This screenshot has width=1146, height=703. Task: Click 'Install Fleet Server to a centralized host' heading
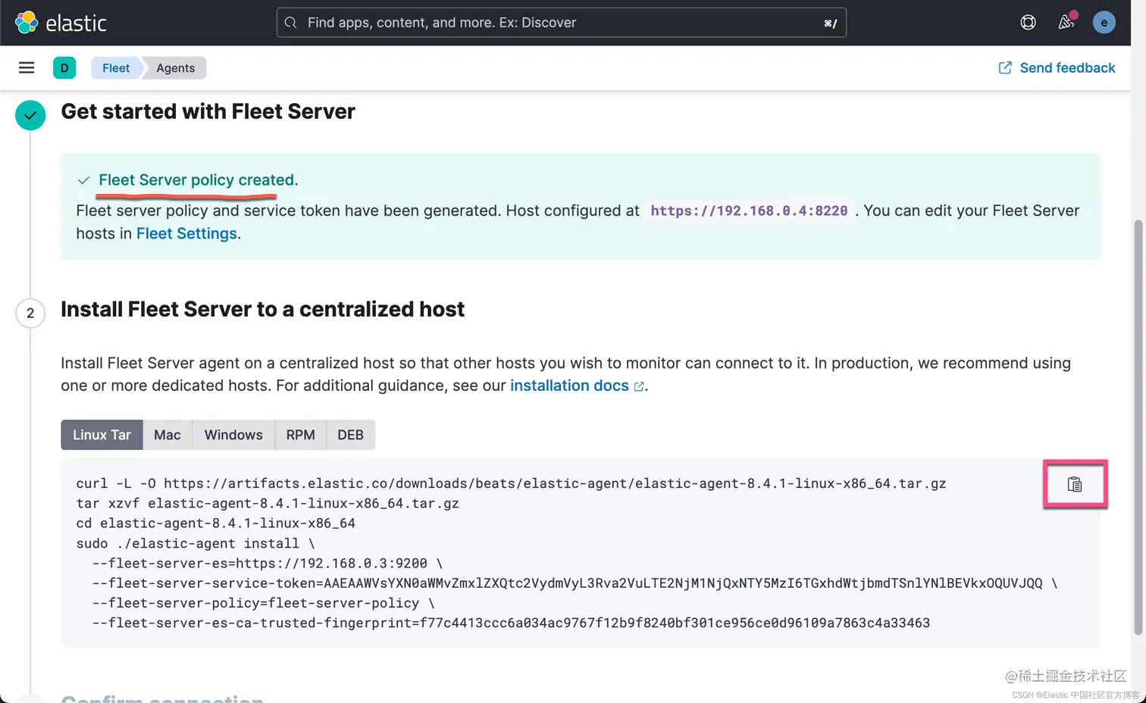tap(262, 309)
